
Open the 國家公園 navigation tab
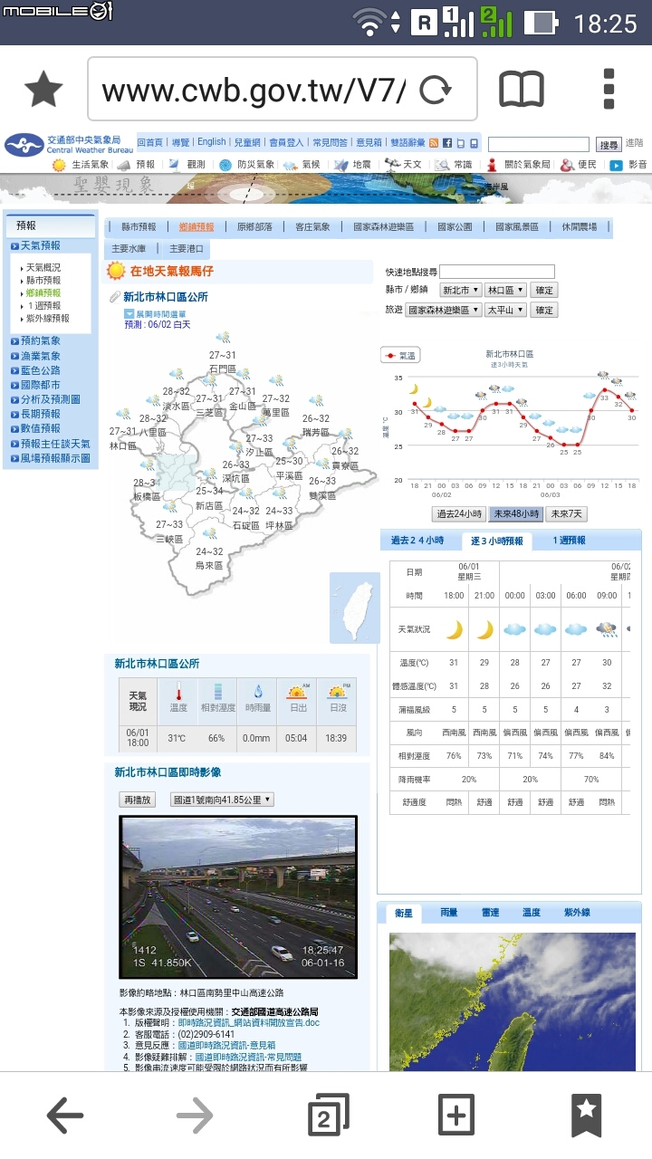click(455, 227)
